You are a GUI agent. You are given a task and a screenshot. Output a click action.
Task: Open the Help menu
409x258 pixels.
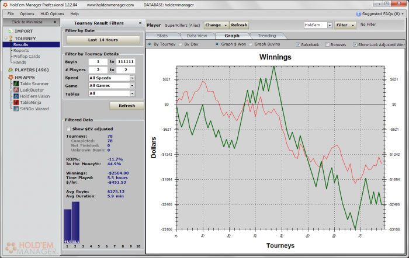(x=74, y=14)
